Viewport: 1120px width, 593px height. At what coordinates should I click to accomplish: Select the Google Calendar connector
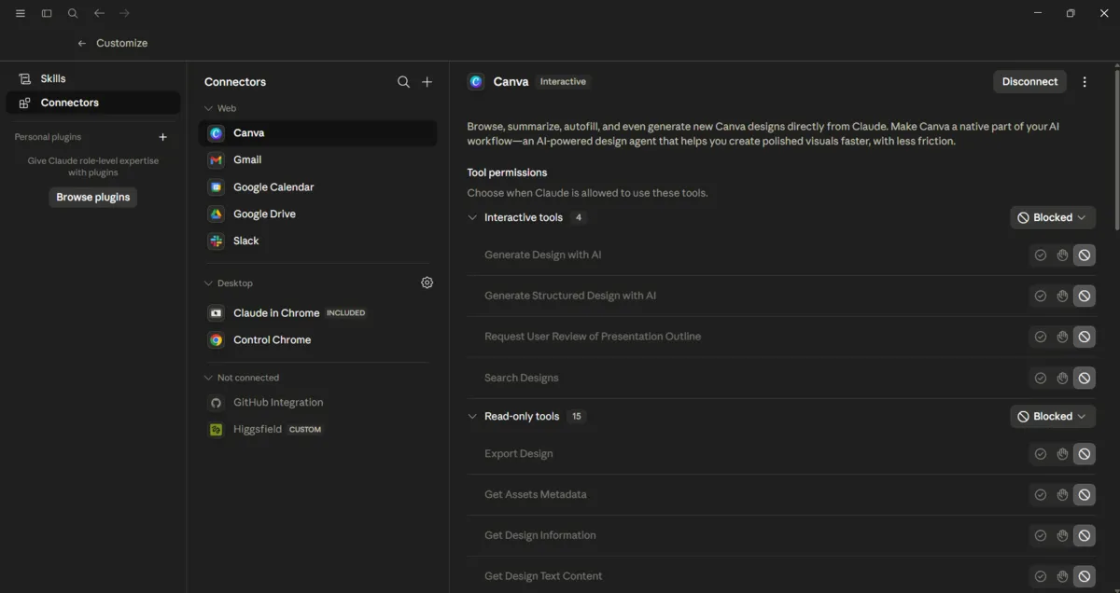[x=317, y=187]
